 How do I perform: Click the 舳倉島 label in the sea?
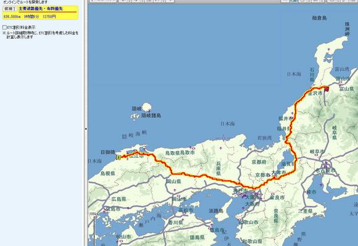point(319,18)
